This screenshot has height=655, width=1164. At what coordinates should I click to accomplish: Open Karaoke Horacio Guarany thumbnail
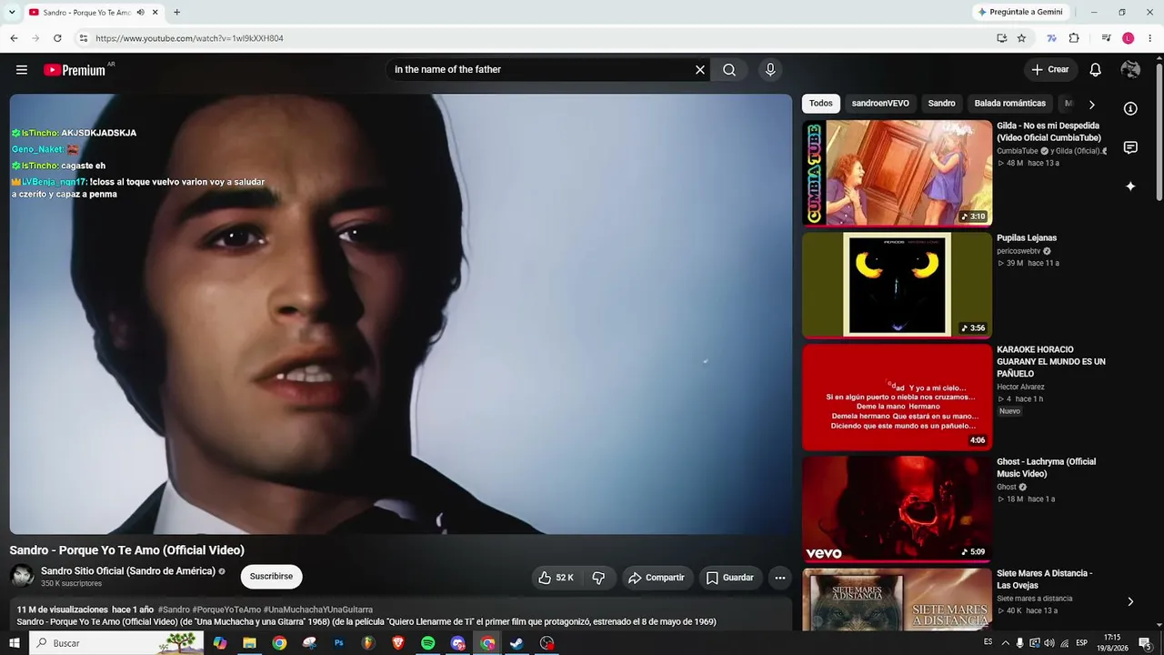[x=897, y=397]
